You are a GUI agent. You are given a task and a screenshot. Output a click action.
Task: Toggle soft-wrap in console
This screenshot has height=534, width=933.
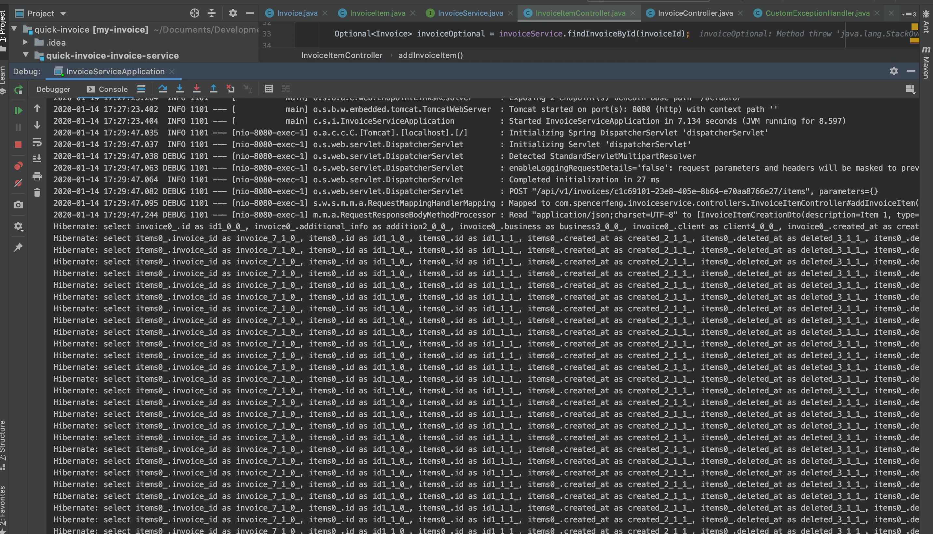point(37,142)
